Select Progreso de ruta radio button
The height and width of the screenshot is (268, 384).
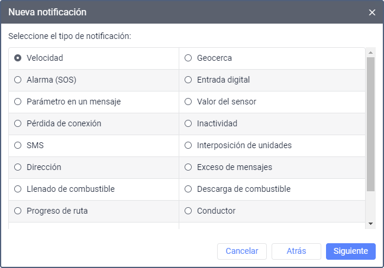tap(18, 211)
